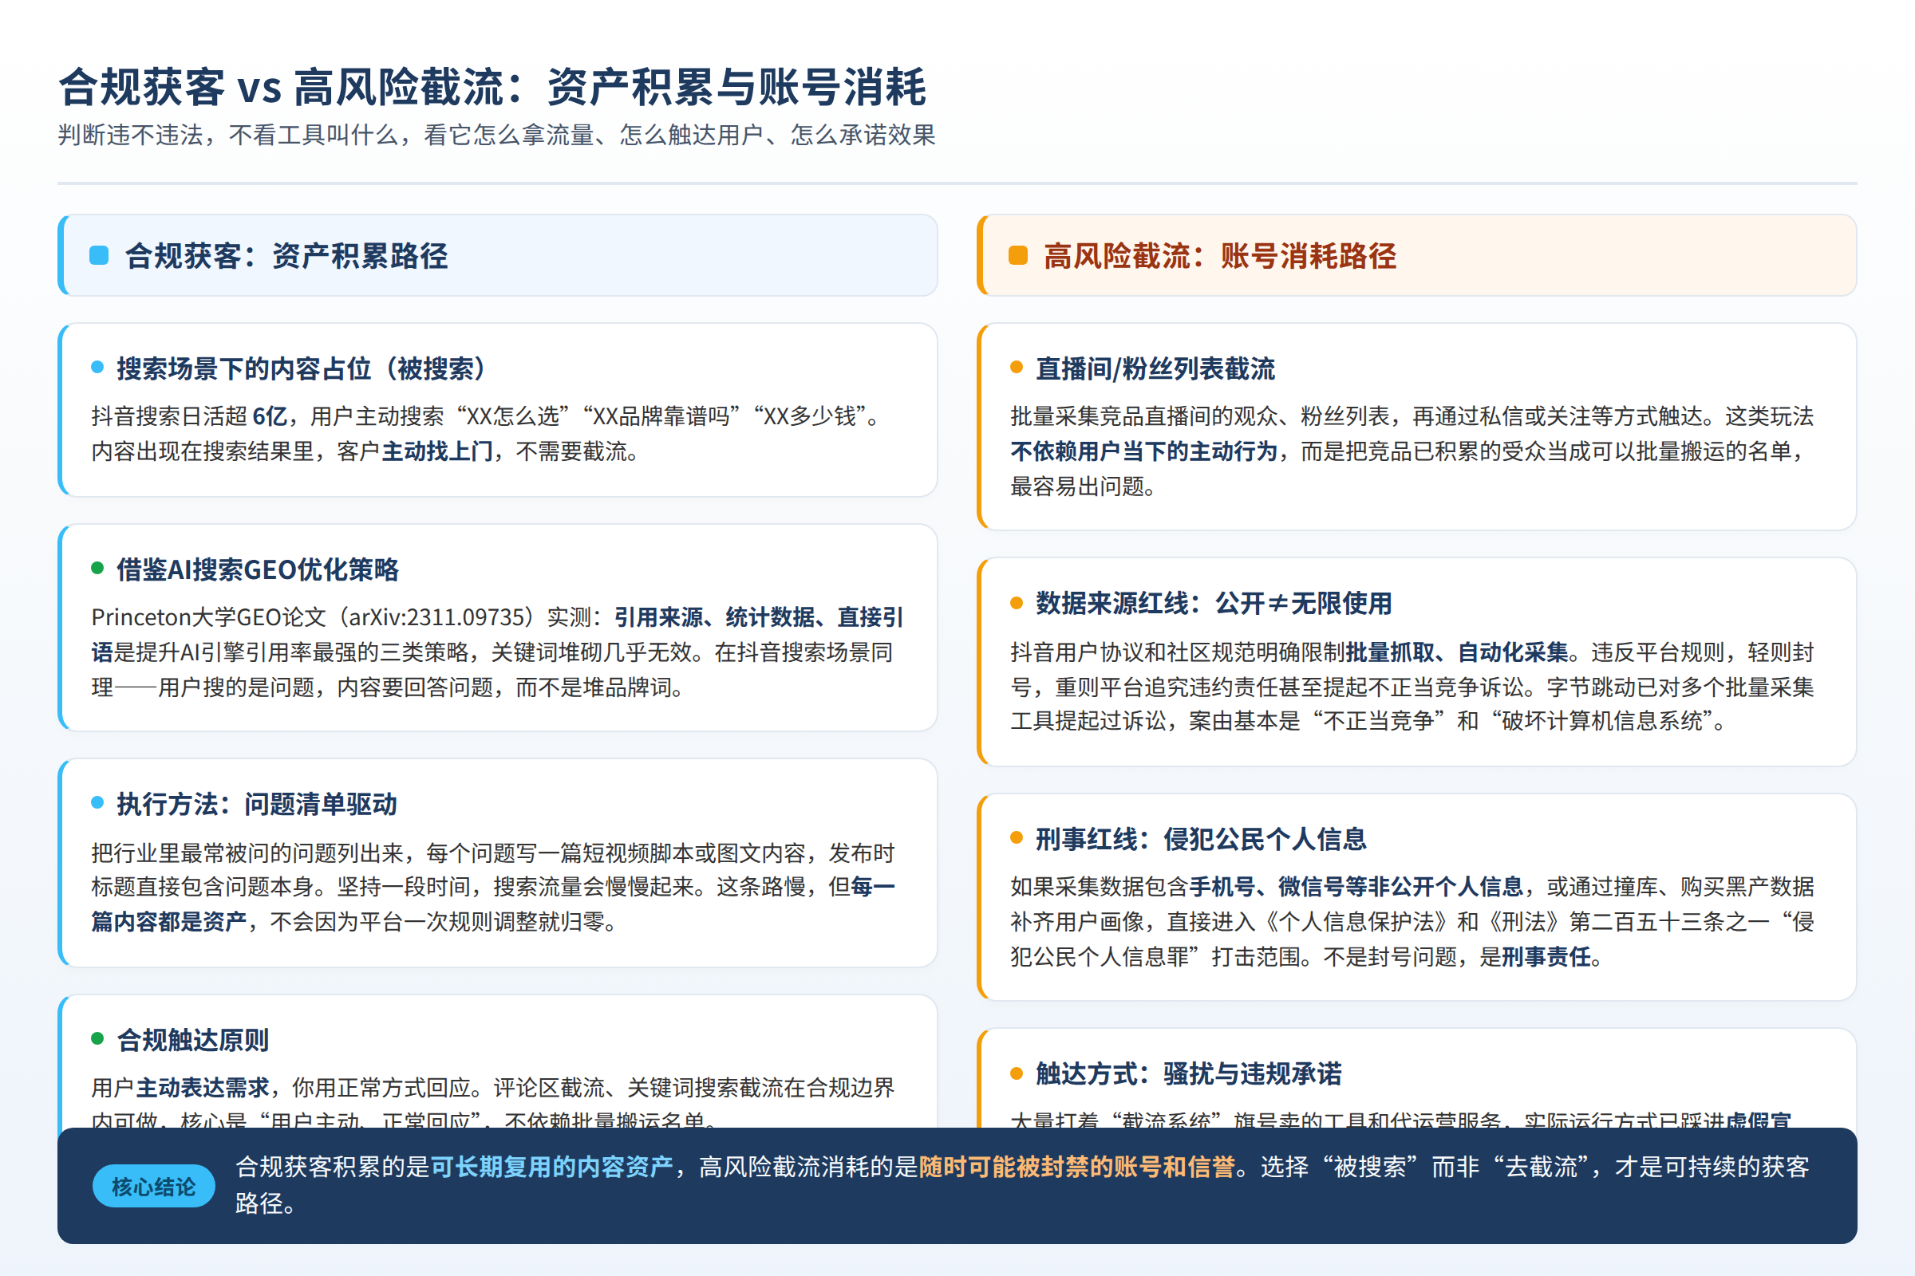This screenshot has width=1915, height=1276.
Task: Click the blue square icon beside 合规获客：资产积累路径
Action: point(98,255)
